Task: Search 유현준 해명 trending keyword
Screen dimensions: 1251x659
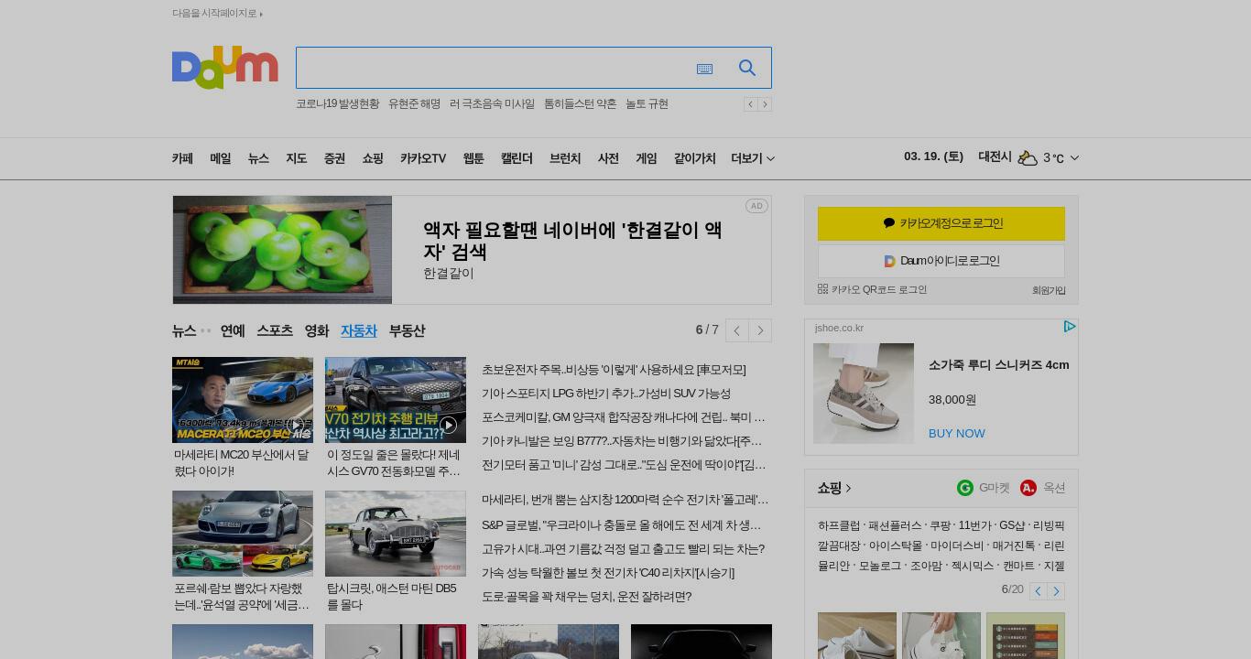Action: coord(414,104)
